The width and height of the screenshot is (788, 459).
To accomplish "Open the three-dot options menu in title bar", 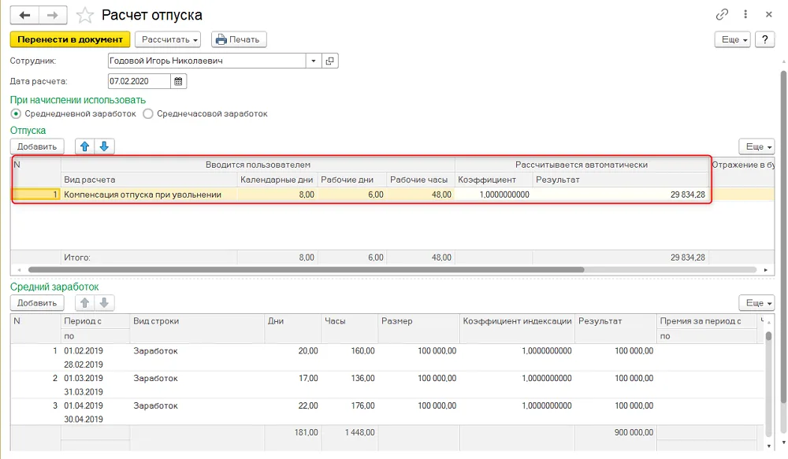I will coord(745,14).
